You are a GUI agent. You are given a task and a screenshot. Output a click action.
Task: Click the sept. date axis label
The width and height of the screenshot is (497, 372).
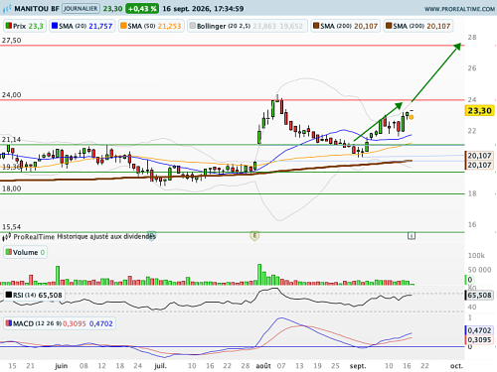pos(358,366)
